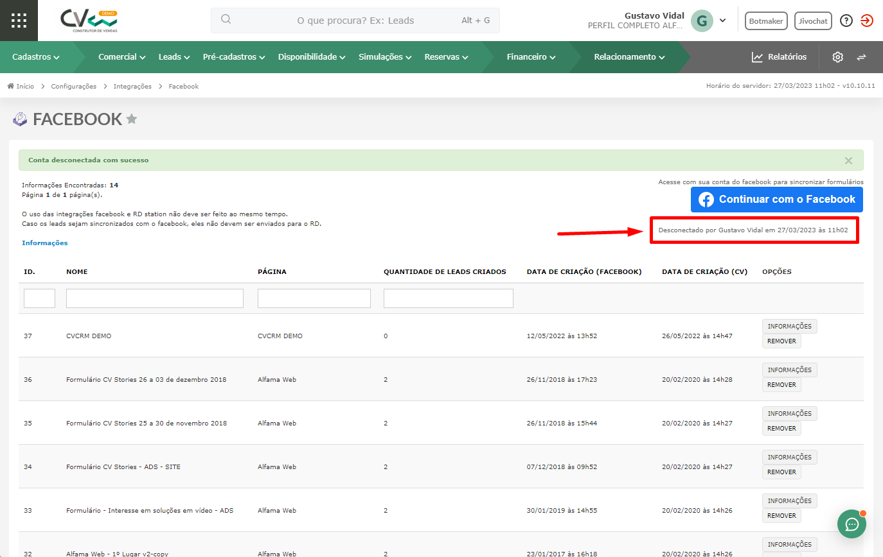Click the date '26/11/2018 às 17h23'

click(x=562, y=379)
